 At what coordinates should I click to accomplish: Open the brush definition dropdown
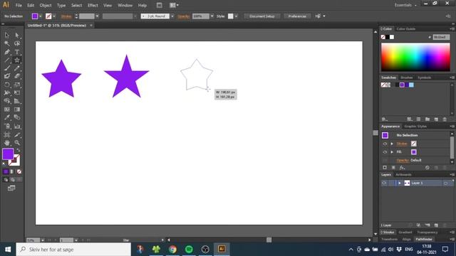tap(172, 16)
